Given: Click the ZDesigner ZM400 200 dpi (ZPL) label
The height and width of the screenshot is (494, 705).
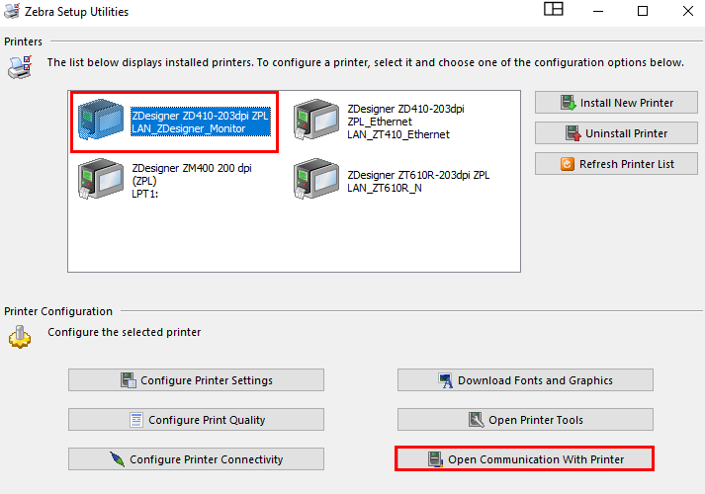Looking at the screenshot, I should tap(192, 174).
